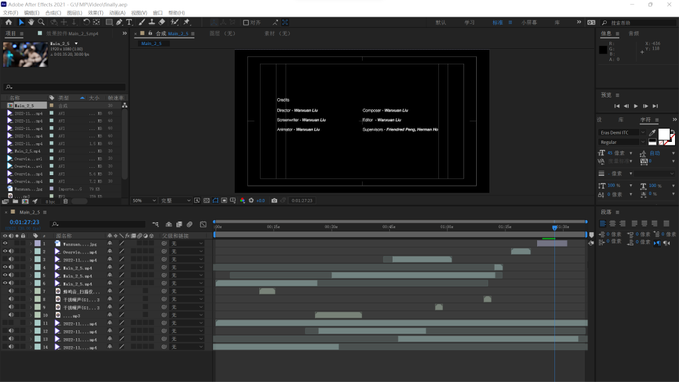Image resolution: width=679 pixels, height=382 pixels.
Task: Select the Pen tool
Action: point(119,22)
